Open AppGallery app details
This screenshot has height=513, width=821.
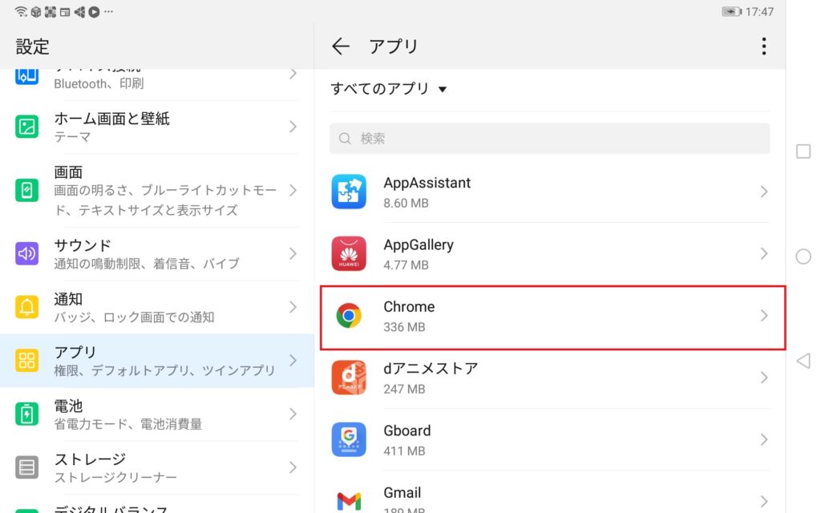click(x=550, y=254)
